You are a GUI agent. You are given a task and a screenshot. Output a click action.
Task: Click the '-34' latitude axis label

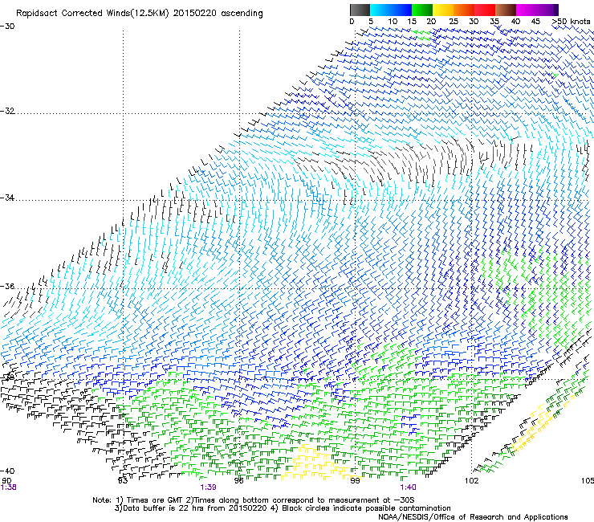click(7, 198)
